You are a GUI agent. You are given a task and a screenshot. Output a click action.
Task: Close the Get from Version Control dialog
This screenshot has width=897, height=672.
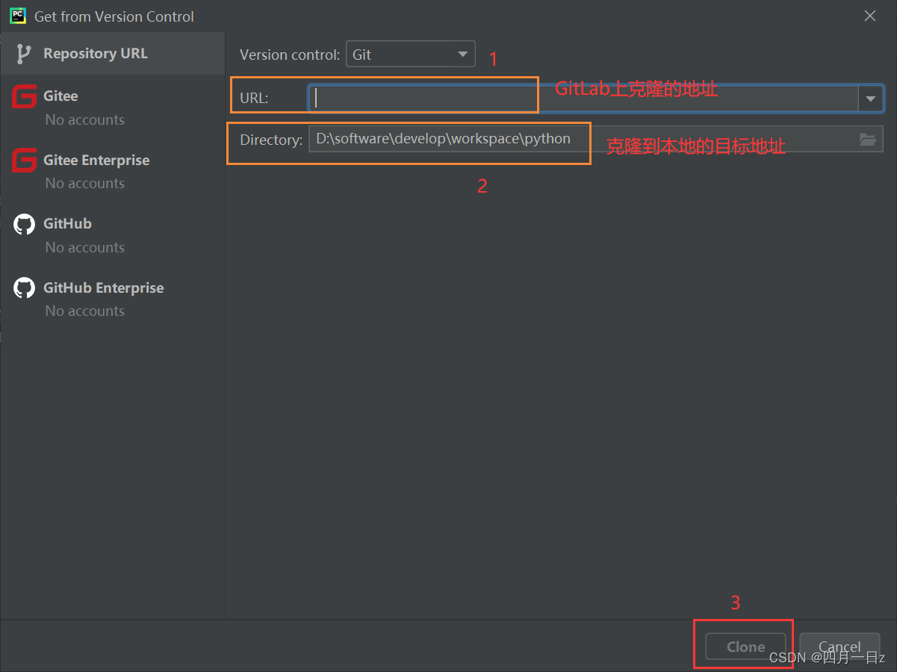click(x=870, y=16)
